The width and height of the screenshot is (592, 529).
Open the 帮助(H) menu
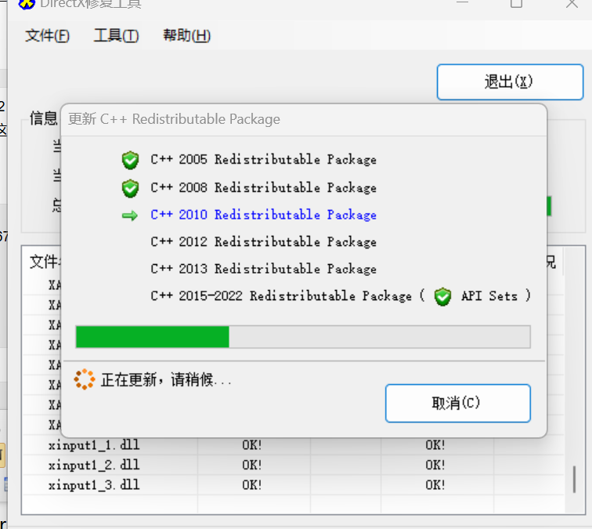[x=186, y=35]
